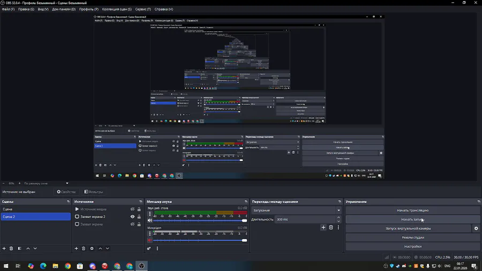Click Начать запись button
This screenshot has height=271, width=482.
412,220
